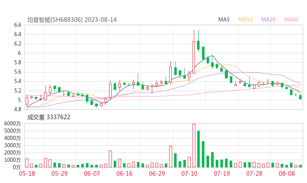This screenshot has height=183, width=307.
Task: Click the MA10 legend label
Action: pos(245,20)
